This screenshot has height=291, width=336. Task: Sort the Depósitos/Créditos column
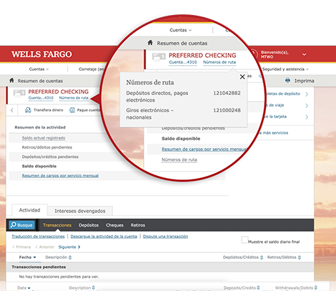262,257
